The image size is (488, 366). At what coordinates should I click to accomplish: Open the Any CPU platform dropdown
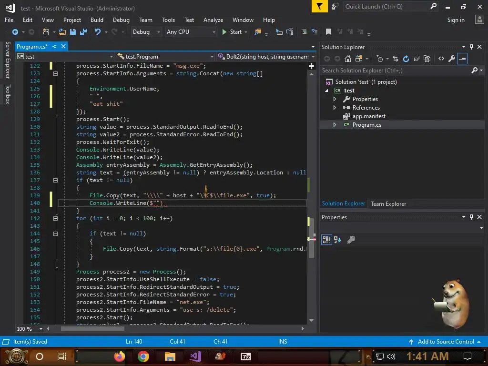point(191,32)
